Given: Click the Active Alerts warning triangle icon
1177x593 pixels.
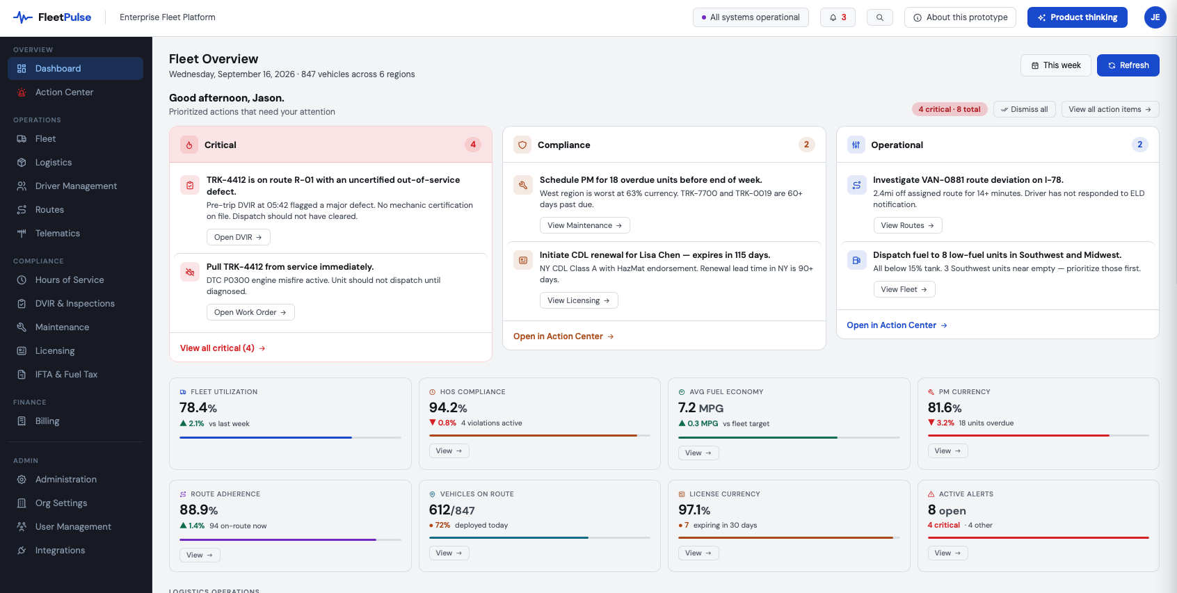Looking at the screenshot, I should (931, 494).
